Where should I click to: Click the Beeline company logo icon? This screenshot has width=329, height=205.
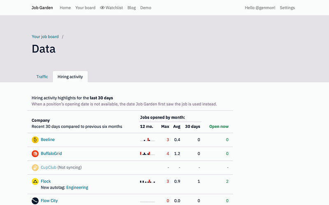tap(35, 140)
